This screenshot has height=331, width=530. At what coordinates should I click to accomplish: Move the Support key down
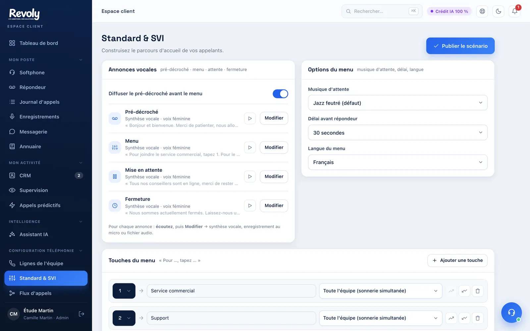464,318
